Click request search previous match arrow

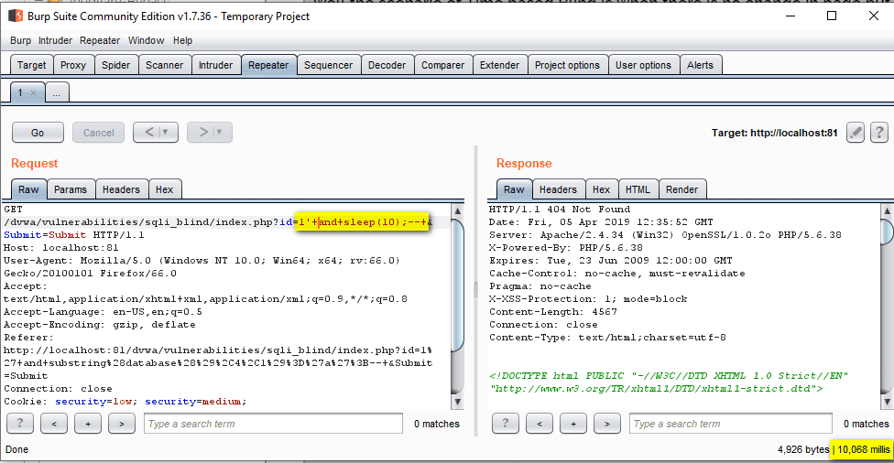(x=54, y=424)
